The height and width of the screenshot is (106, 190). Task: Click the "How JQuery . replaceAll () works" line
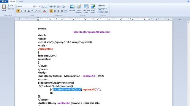(x=69, y=103)
